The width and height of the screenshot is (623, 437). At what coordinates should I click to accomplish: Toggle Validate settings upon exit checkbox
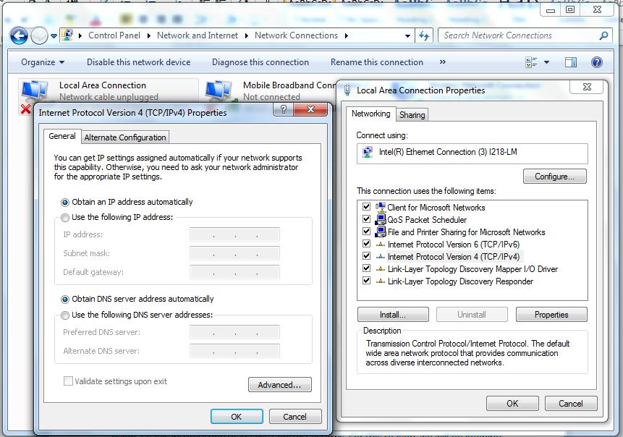pyautogui.click(x=68, y=381)
